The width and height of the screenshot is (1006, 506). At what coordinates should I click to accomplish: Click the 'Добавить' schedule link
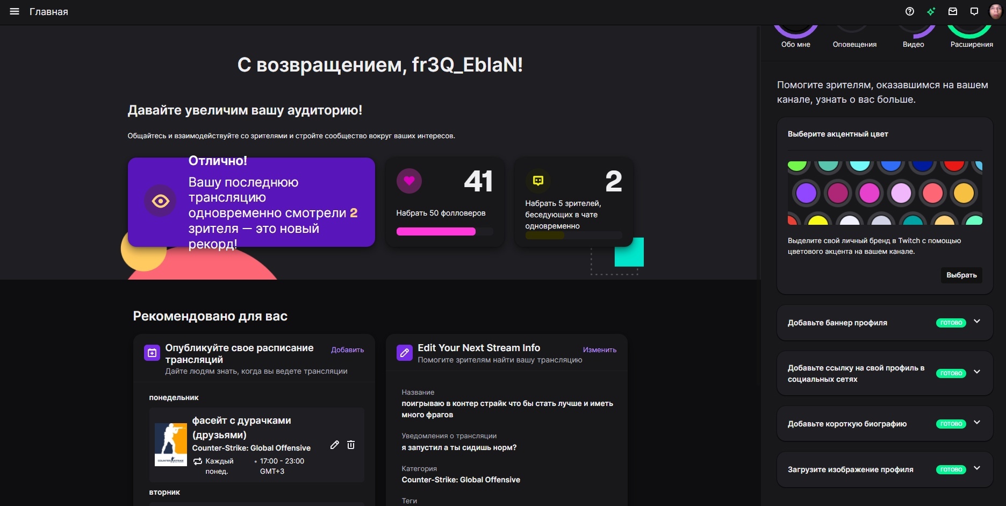tap(348, 350)
